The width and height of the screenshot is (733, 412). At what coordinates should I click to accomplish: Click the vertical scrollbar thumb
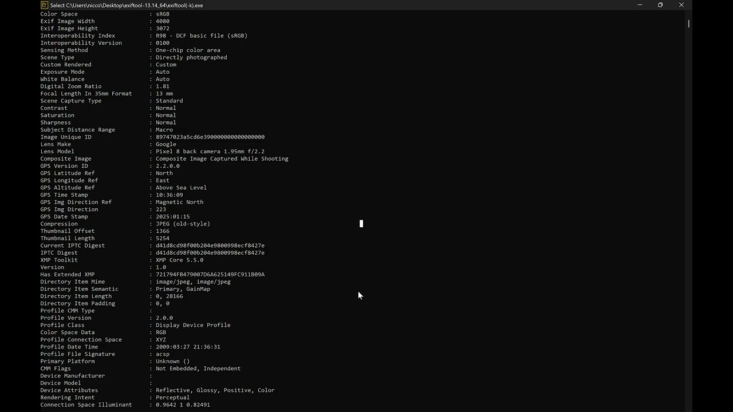688,23
